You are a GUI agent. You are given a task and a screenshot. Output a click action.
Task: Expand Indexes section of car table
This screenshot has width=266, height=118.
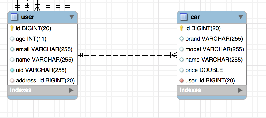click(240, 90)
